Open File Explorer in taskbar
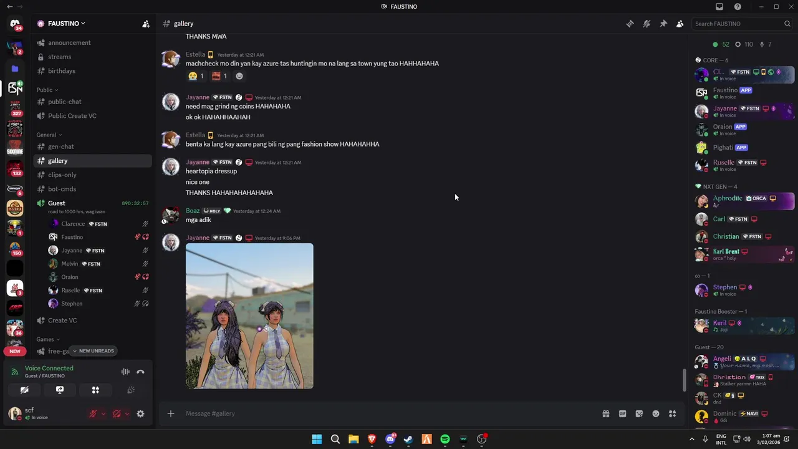798x449 pixels. click(353, 439)
